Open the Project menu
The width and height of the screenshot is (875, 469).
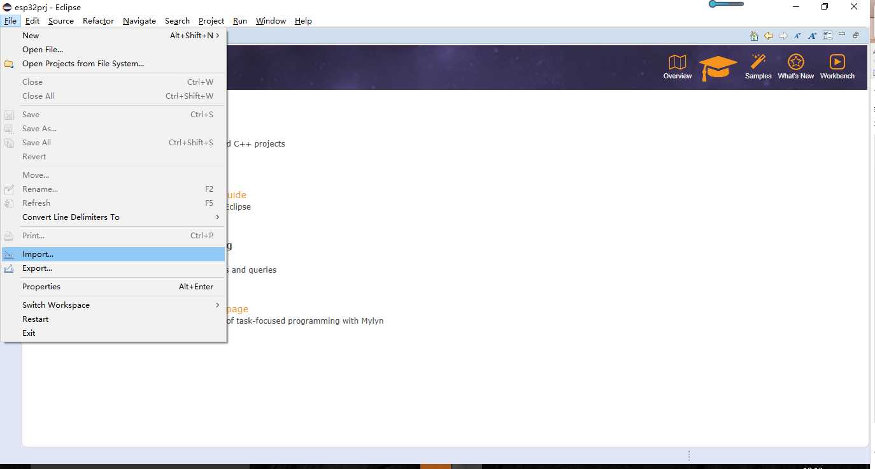pyautogui.click(x=211, y=21)
